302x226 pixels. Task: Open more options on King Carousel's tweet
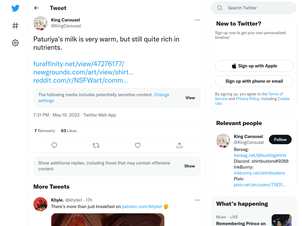197,20
